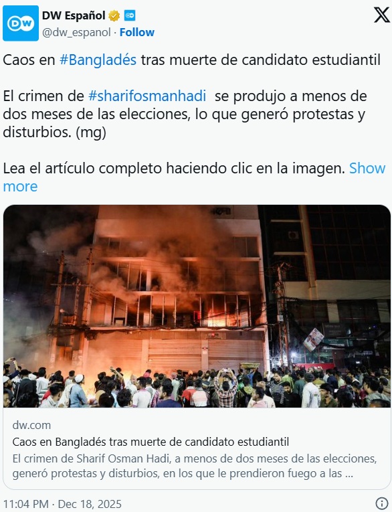Viewport: 392px width, 512px height.
Task: Click the dw.com link domain
Action: tap(31, 425)
